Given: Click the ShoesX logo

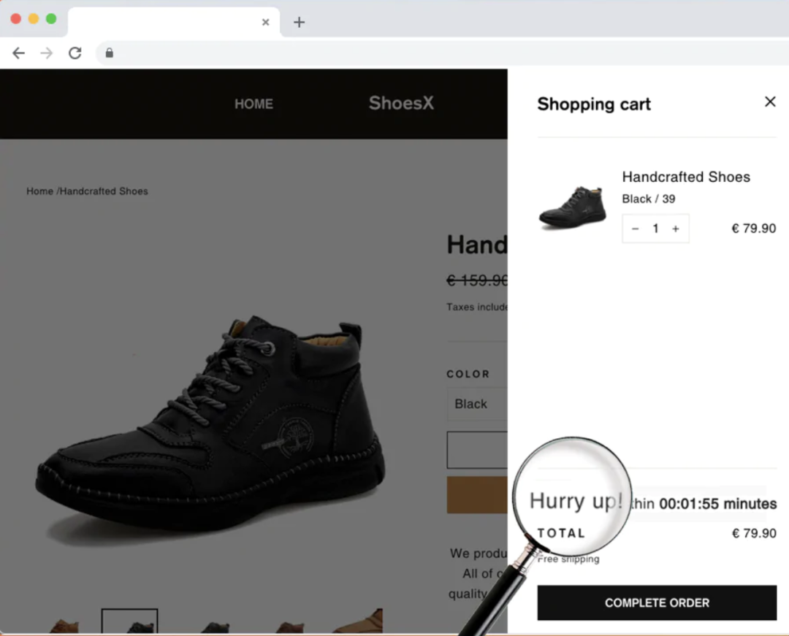Looking at the screenshot, I should (401, 103).
